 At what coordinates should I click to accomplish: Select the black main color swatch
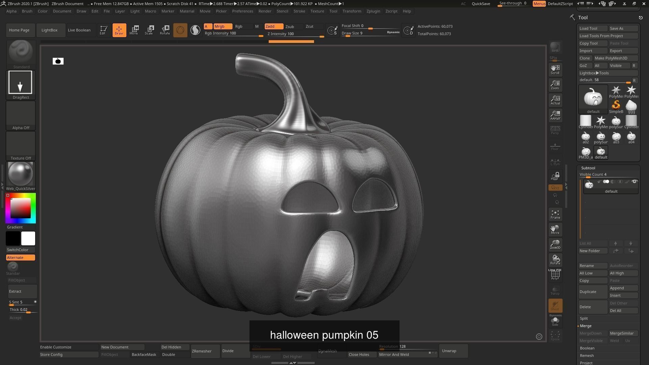coord(13,239)
